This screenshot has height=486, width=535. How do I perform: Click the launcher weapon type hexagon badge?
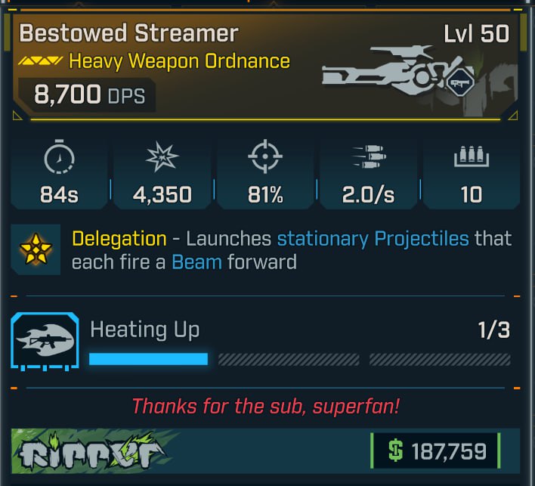click(460, 82)
